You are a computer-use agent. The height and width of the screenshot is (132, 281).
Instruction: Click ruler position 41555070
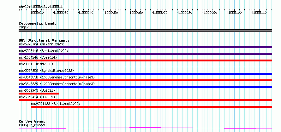[160, 13]
